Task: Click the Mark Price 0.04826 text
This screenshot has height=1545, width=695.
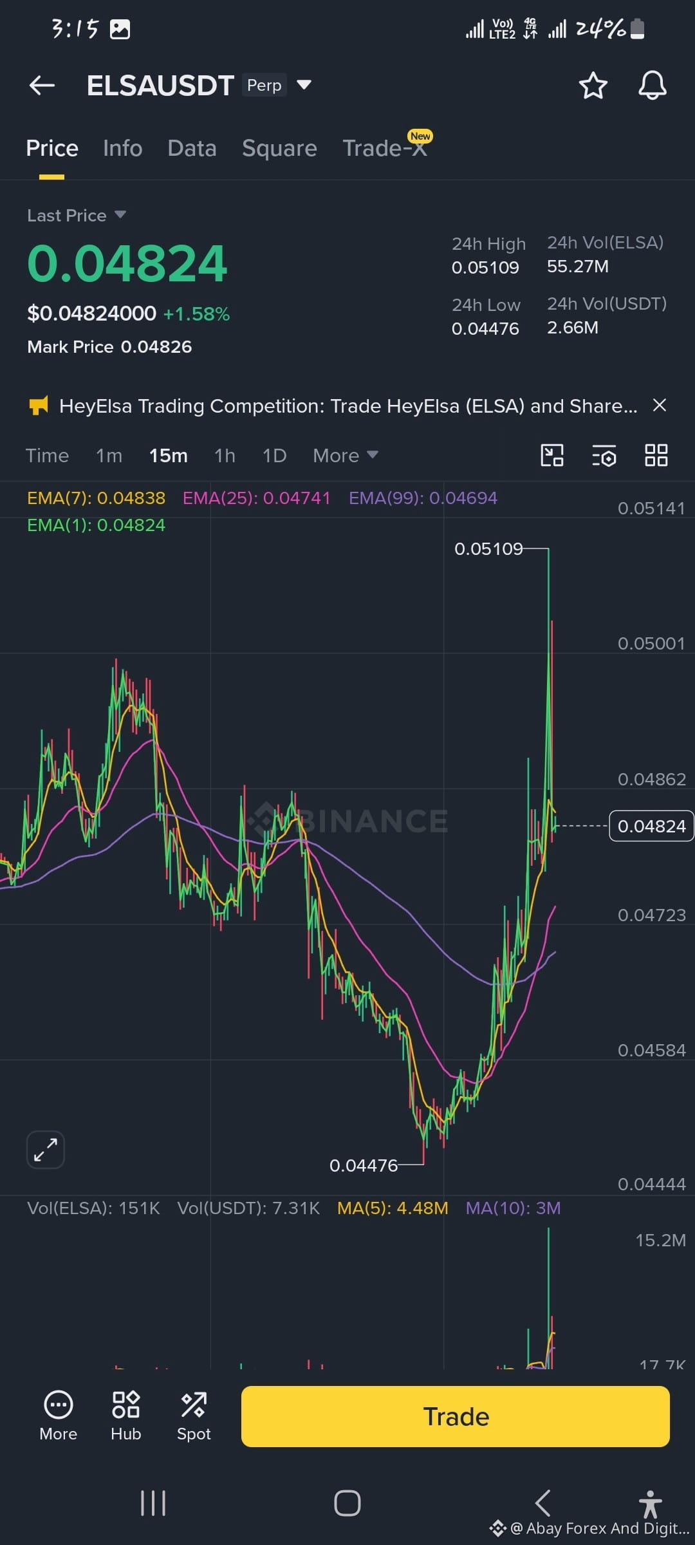Action: tap(109, 347)
